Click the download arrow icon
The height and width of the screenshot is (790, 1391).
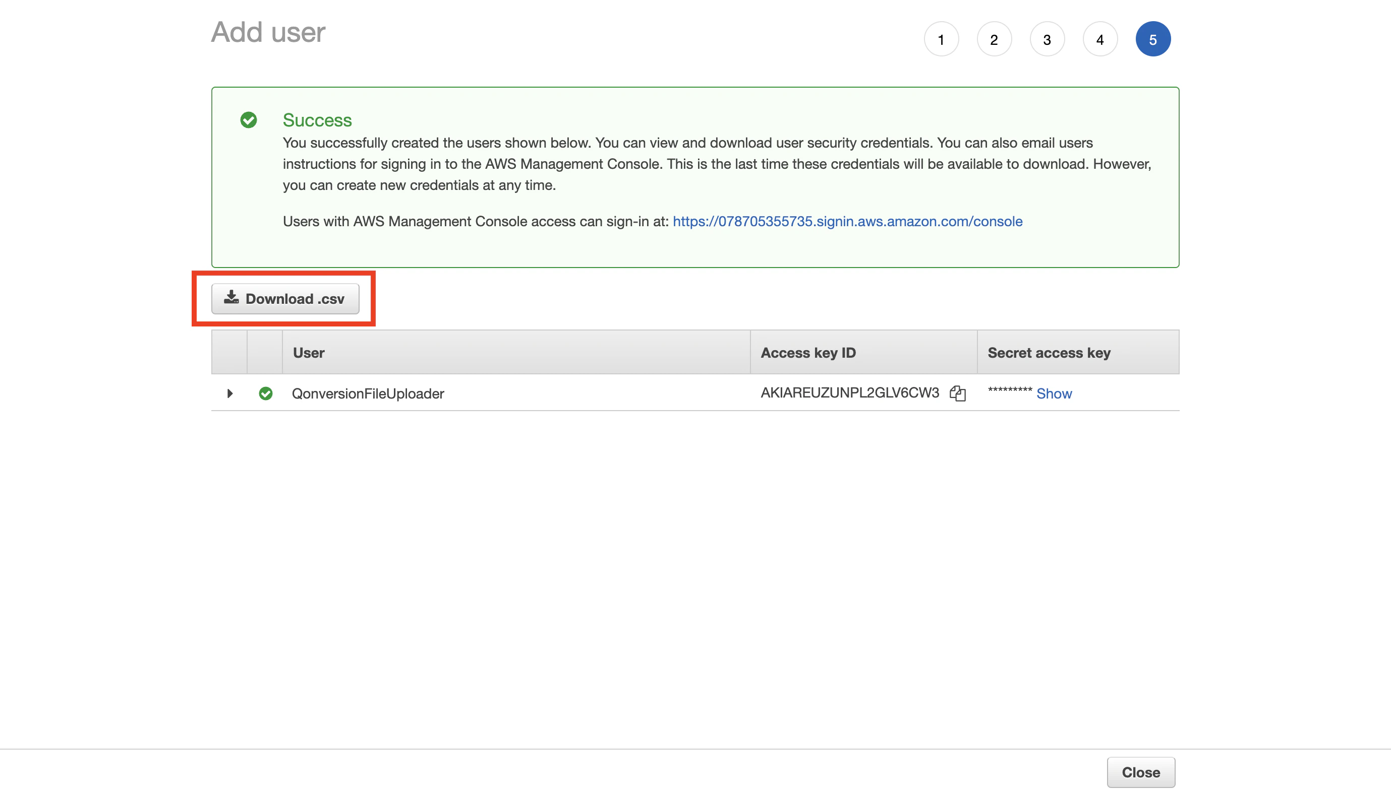click(x=231, y=297)
